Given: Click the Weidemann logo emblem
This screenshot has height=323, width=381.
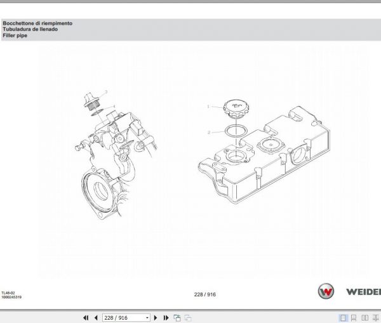Looking at the screenshot, I should pos(326,291).
